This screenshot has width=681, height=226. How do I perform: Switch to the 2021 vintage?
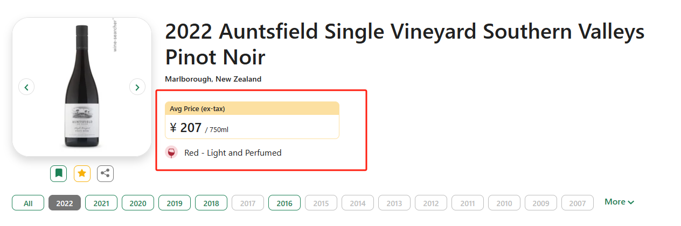click(101, 203)
